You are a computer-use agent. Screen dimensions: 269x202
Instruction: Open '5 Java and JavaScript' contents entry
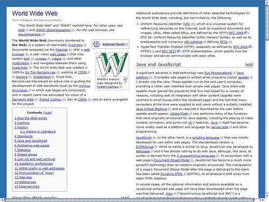(31, 141)
